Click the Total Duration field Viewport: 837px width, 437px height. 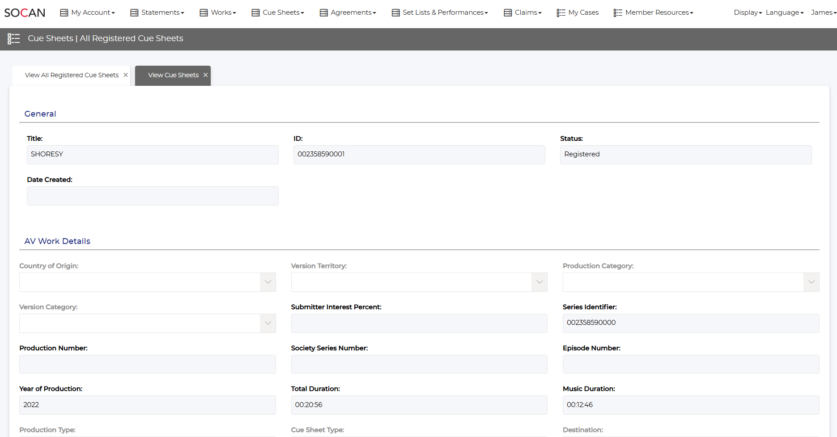(x=419, y=405)
